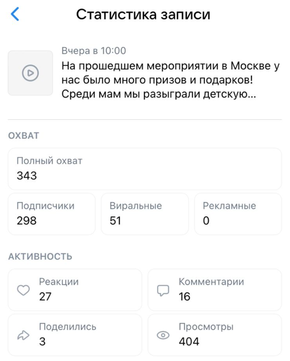Image resolution: width=290 pixels, height=361 pixels.
Task: Click the share arrow icon
Action: coord(24,335)
